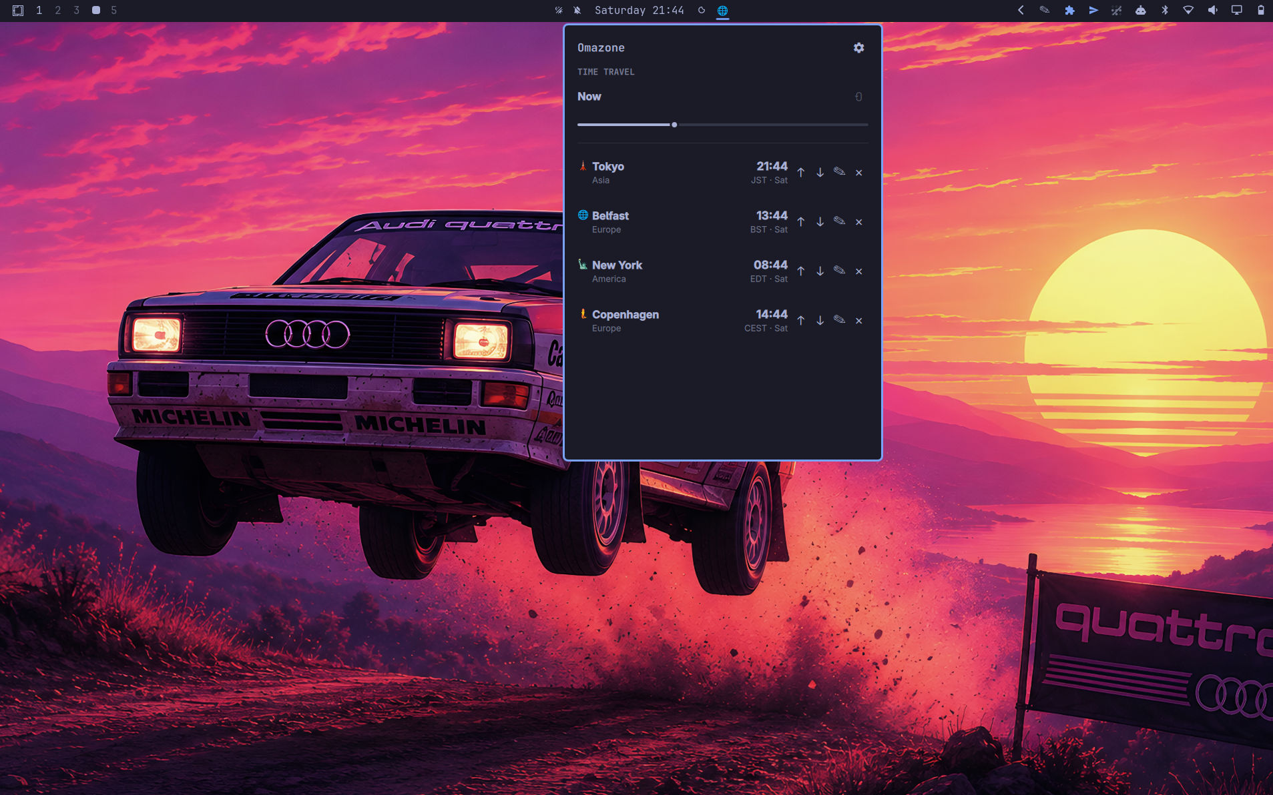The width and height of the screenshot is (1273, 795).
Task: Edit the New York timezone entry
Action: click(x=839, y=271)
